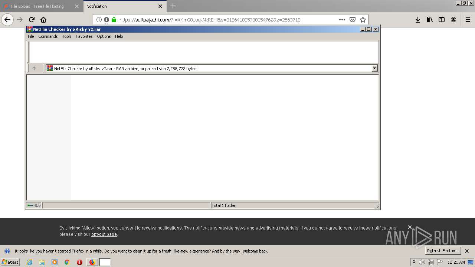The image size is (475, 267).
Task: Open WinRAR Commands menu
Action: (48, 36)
